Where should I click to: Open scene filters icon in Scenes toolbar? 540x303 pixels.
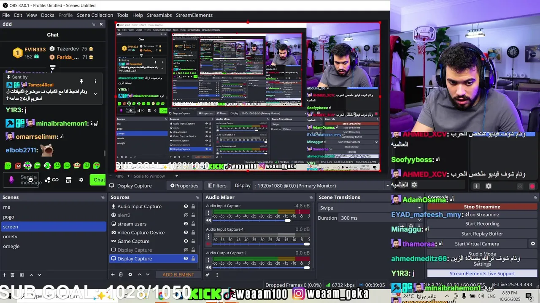[x=22, y=275]
